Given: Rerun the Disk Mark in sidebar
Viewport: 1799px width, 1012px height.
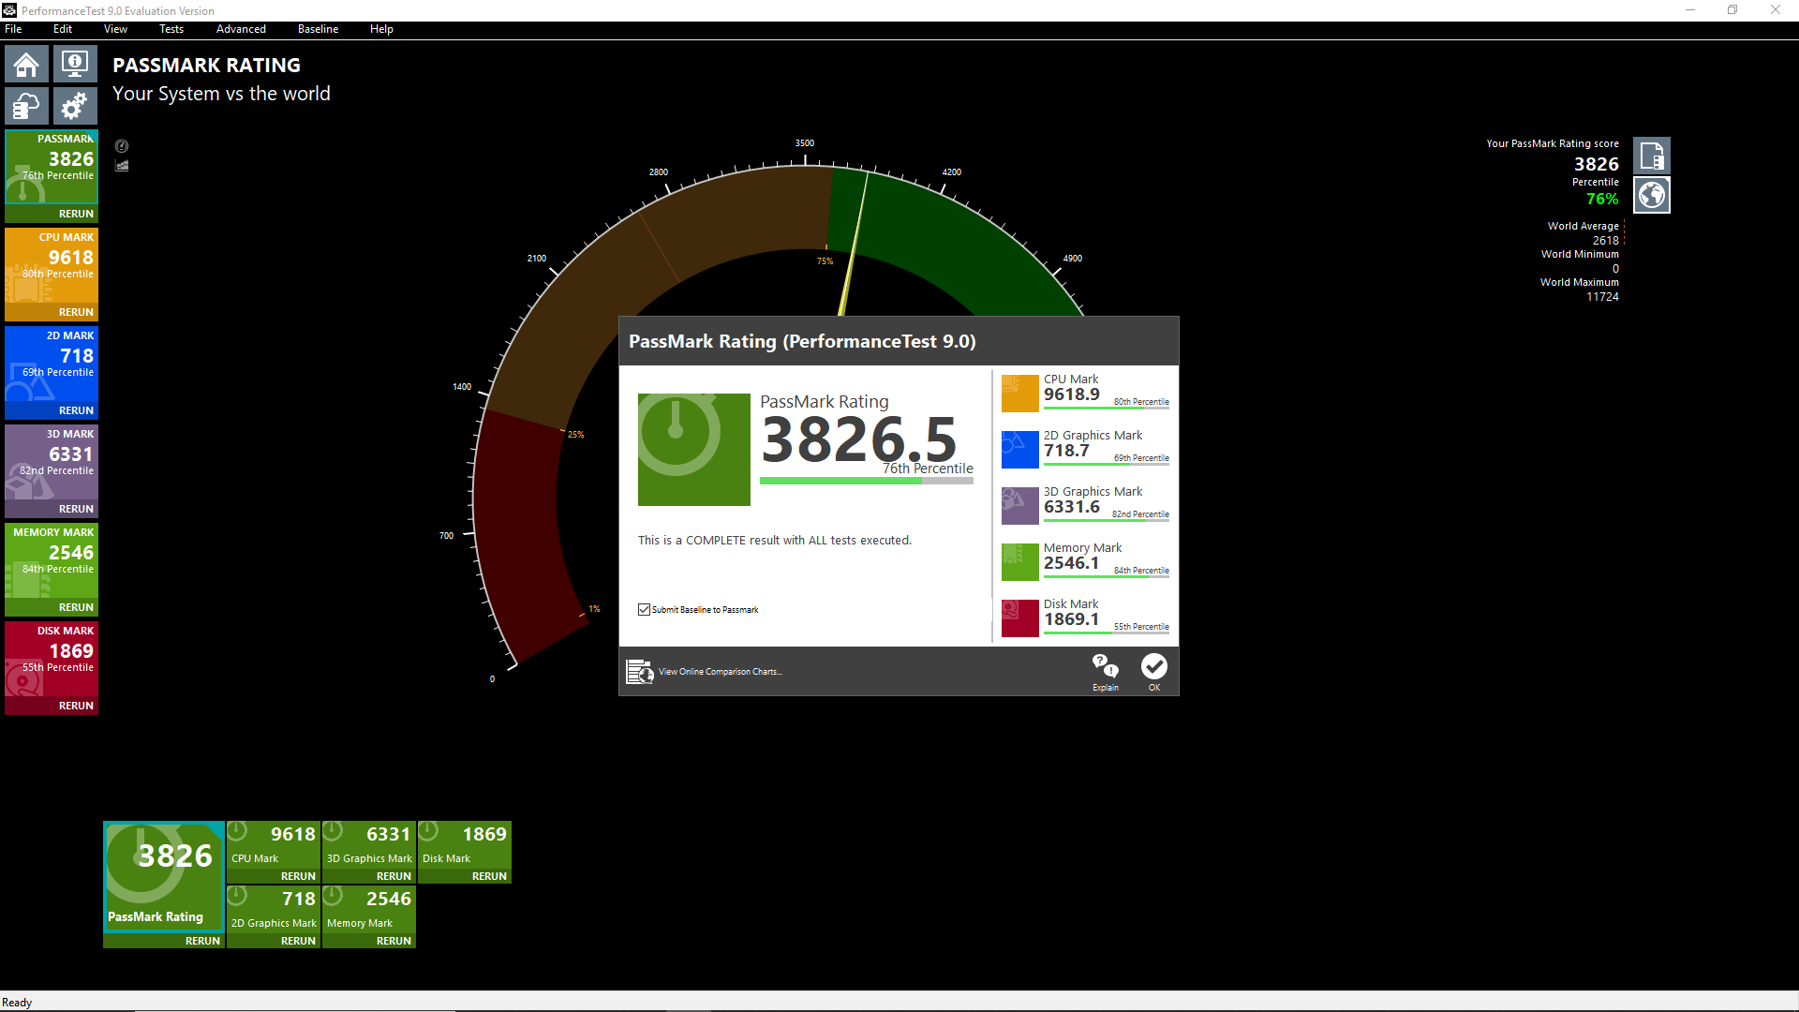Looking at the screenshot, I should (x=76, y=706).
